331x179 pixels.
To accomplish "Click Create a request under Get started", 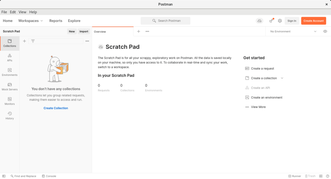I will (262, 68).
